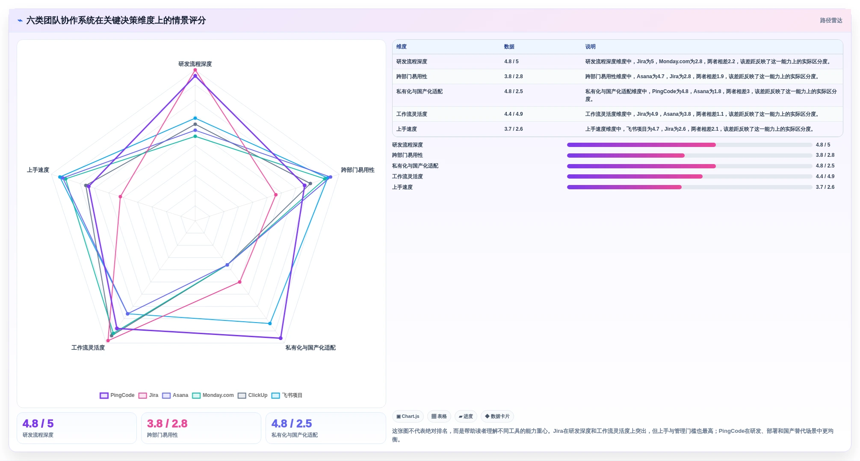Click the 上手速度 progress bar

[x=689, y=187]
